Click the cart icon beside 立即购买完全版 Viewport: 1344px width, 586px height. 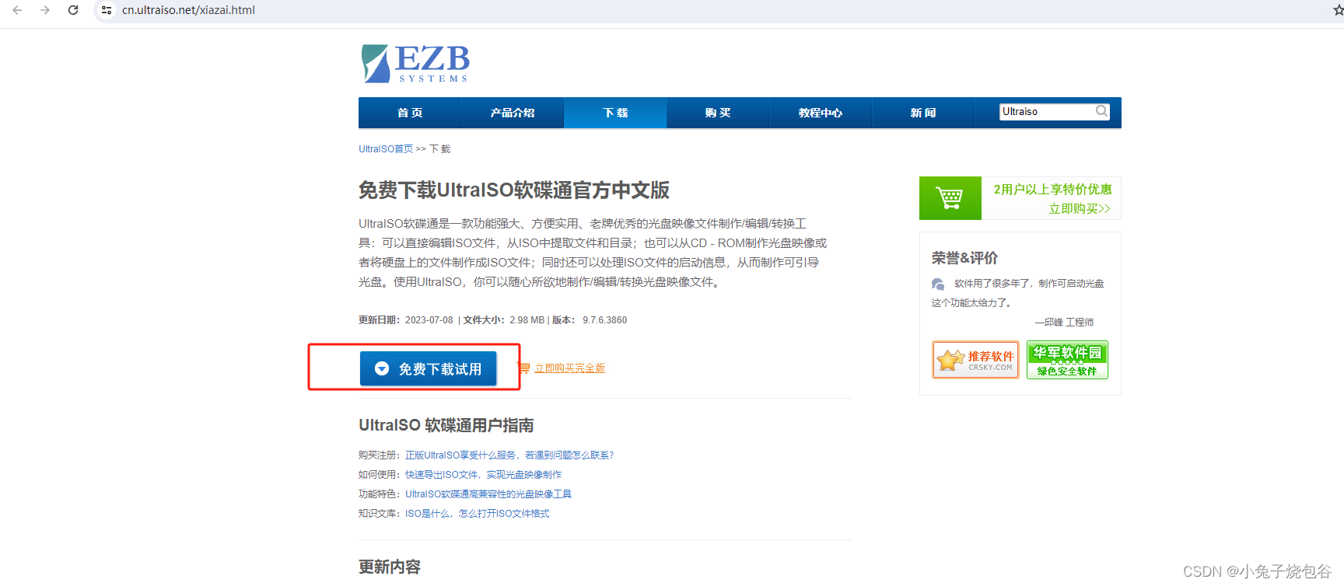coord(524,368)
